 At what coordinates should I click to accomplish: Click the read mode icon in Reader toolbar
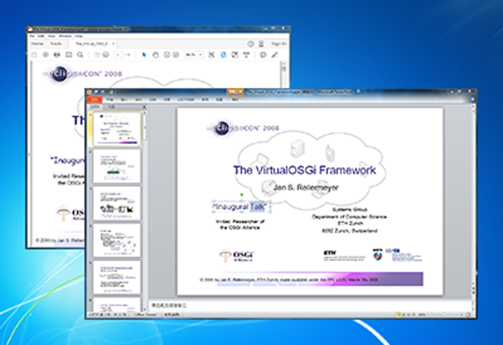(x=246, y=55)
